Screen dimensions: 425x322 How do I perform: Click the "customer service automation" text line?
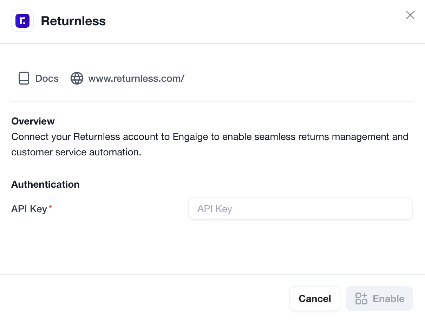tap(76, 153)
